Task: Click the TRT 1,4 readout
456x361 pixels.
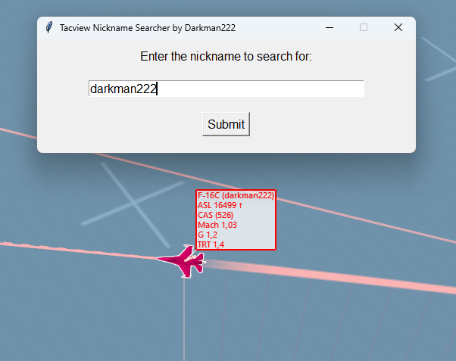Action: (213, 244)
